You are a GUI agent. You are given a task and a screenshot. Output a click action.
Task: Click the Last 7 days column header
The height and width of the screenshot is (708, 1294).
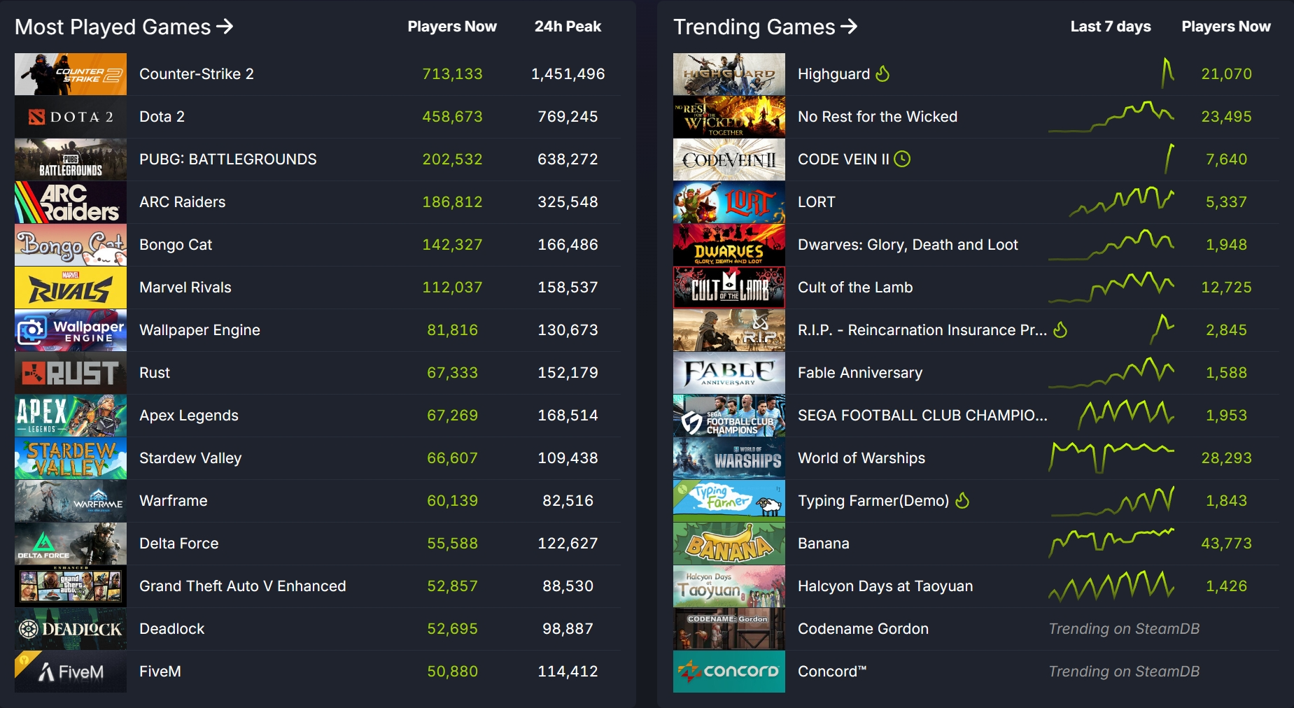pos(1111,27)
